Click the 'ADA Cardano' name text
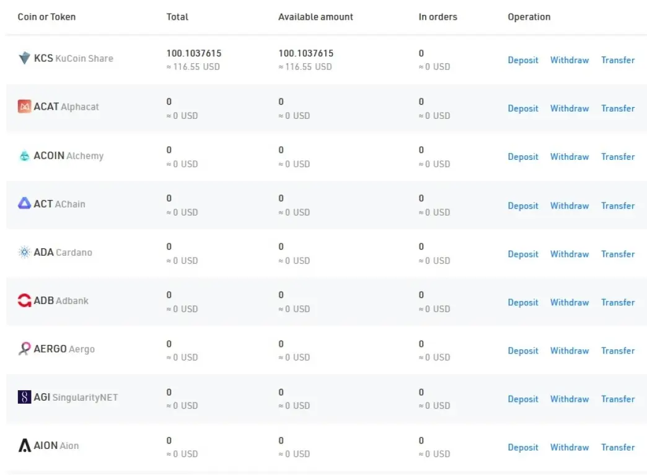Viewport: 647px width, 475px height. (x=63, y=252)
